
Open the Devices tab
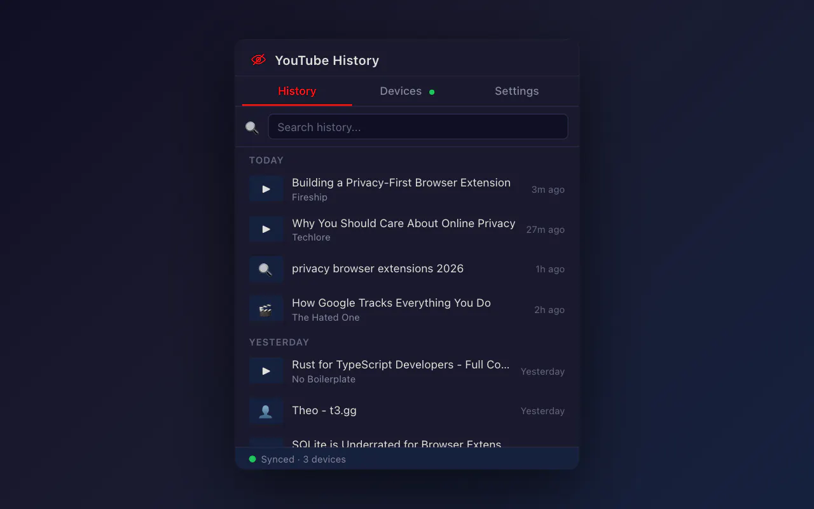tap(407, 91)
